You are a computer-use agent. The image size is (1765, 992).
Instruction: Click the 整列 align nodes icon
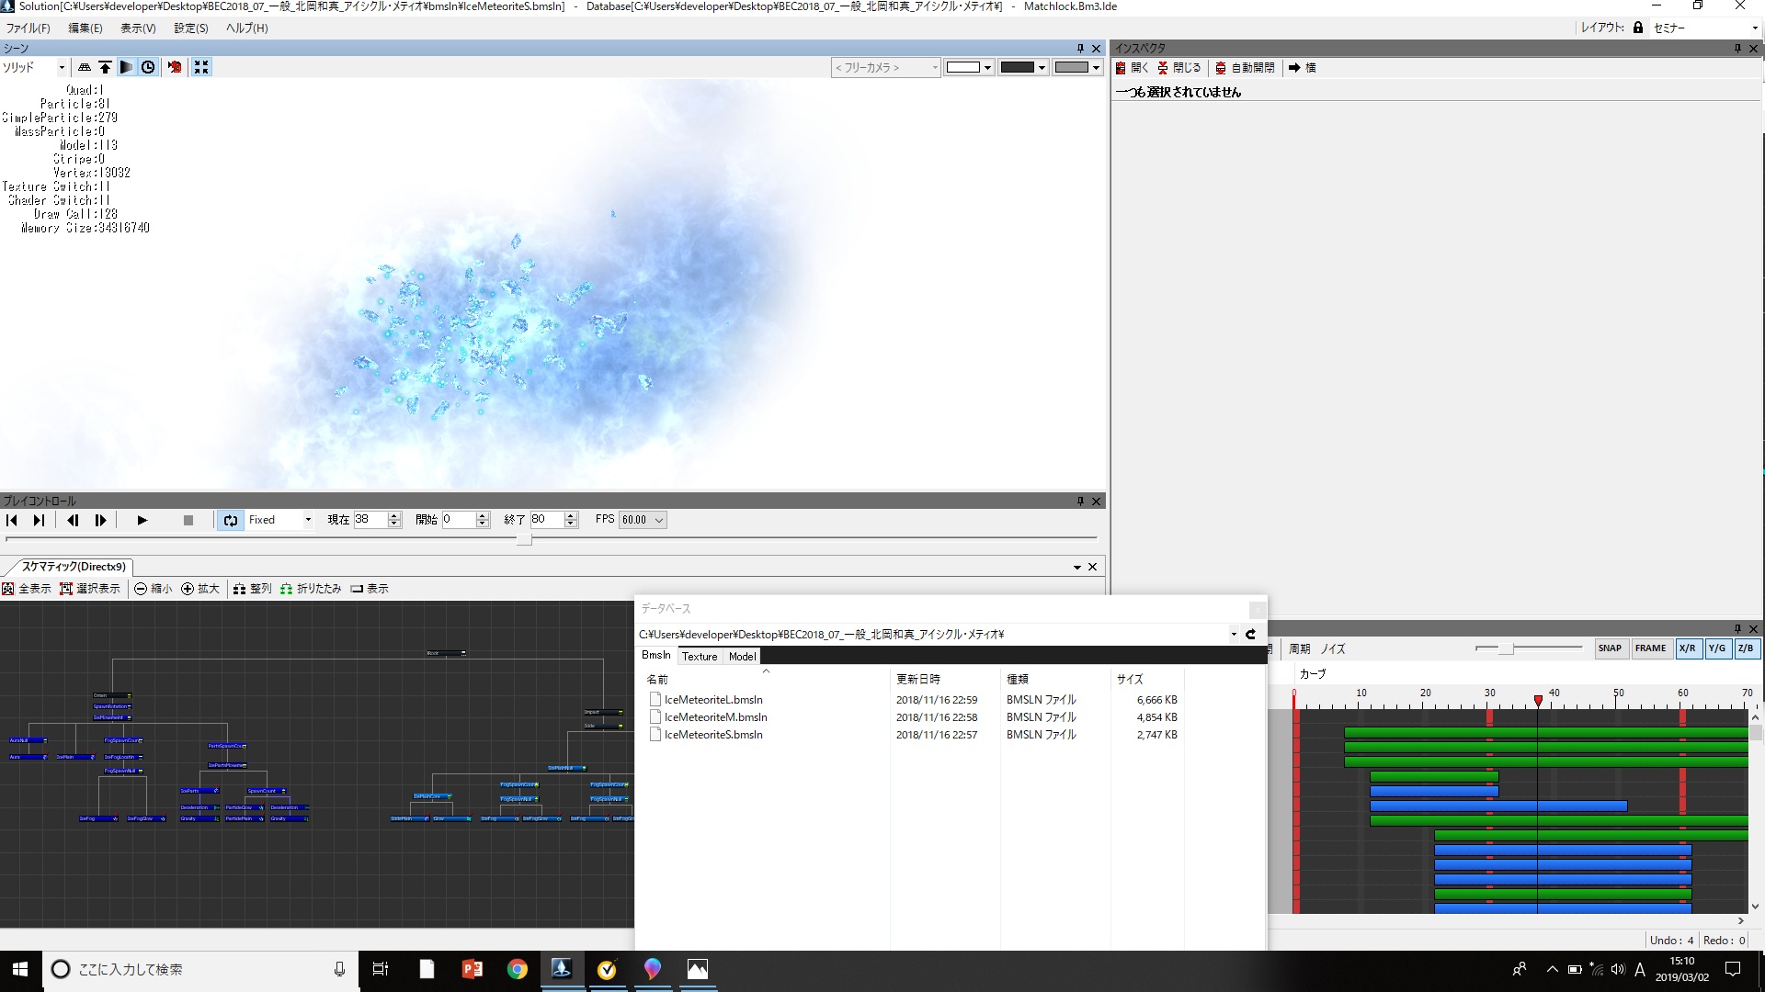[239, 589]
